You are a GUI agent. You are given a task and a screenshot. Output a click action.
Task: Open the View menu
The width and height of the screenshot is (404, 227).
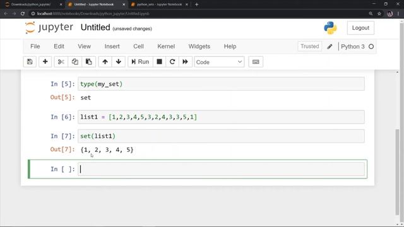click(84, 46)
